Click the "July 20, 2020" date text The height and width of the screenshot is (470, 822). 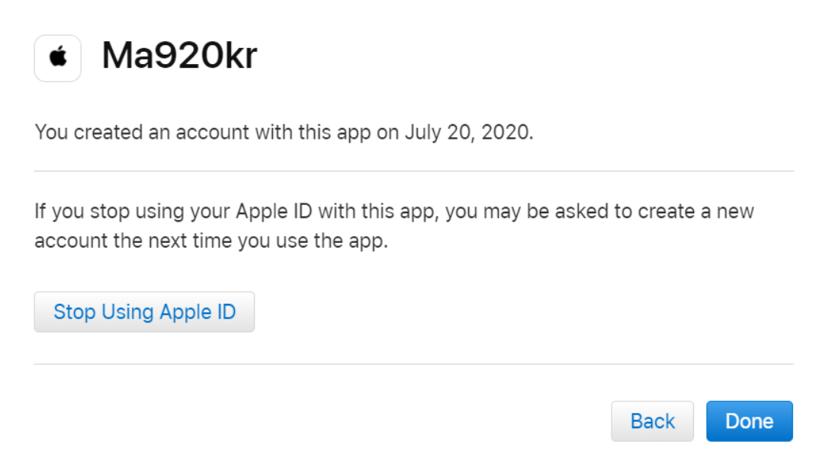[469, 133]
